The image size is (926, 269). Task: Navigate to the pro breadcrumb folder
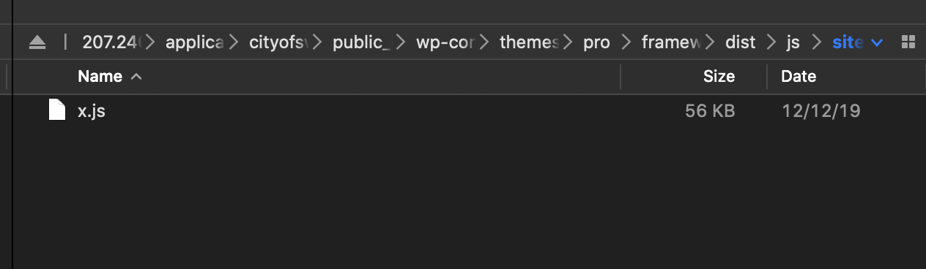tap(596, 42)
